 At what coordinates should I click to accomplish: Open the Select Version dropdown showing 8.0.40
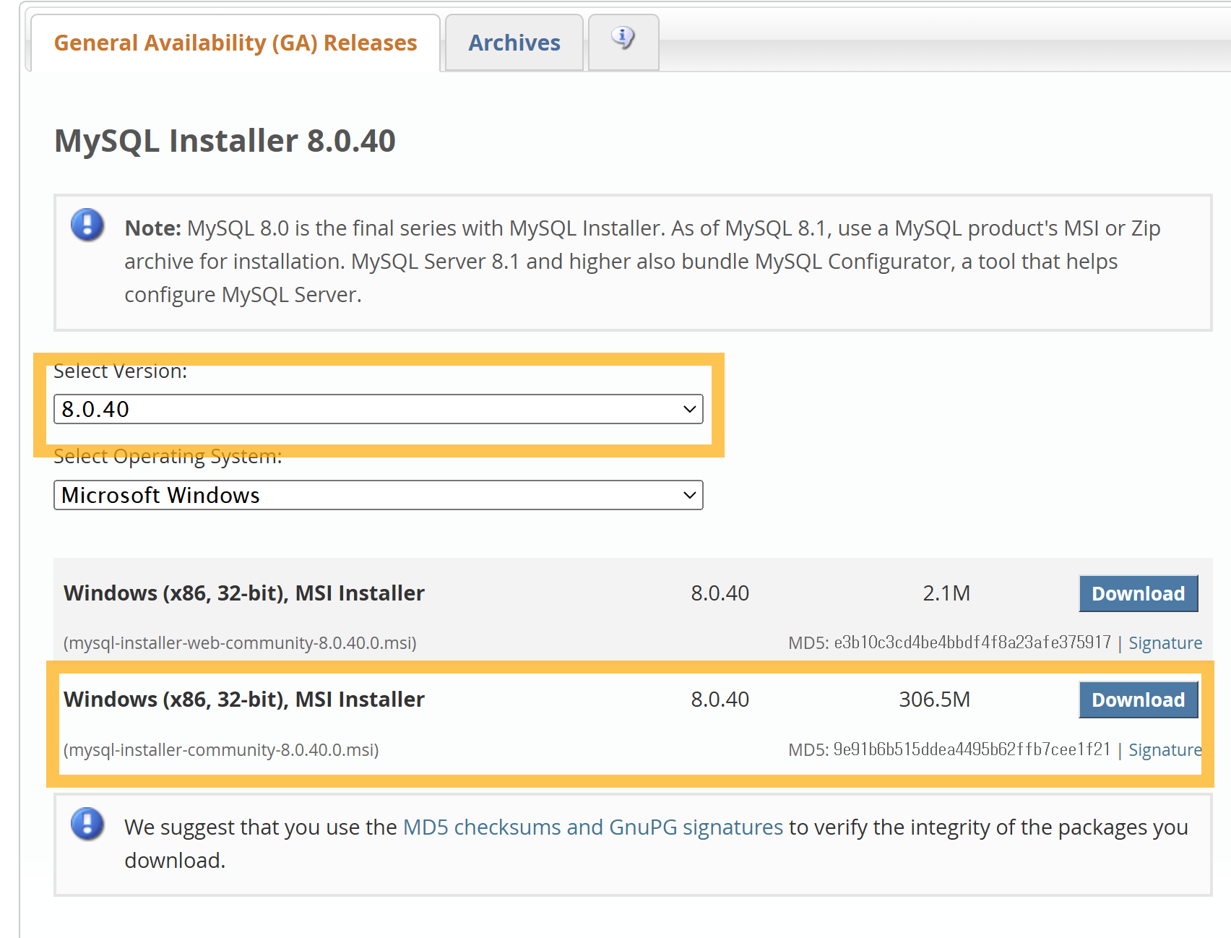pos(378,409)
